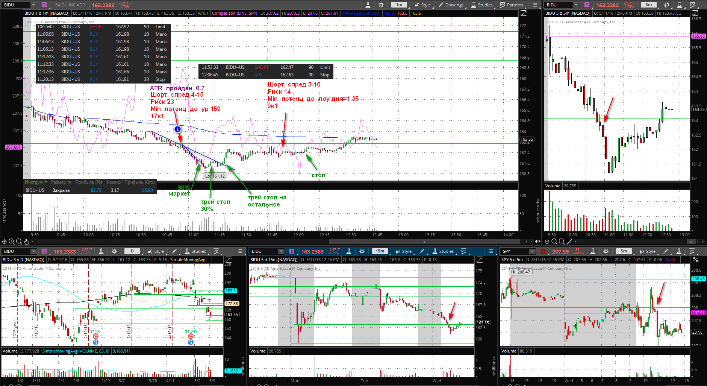Open chart settings gear in main chart
The width and height of the screenshot is (707, 386).
coord(381,5)
